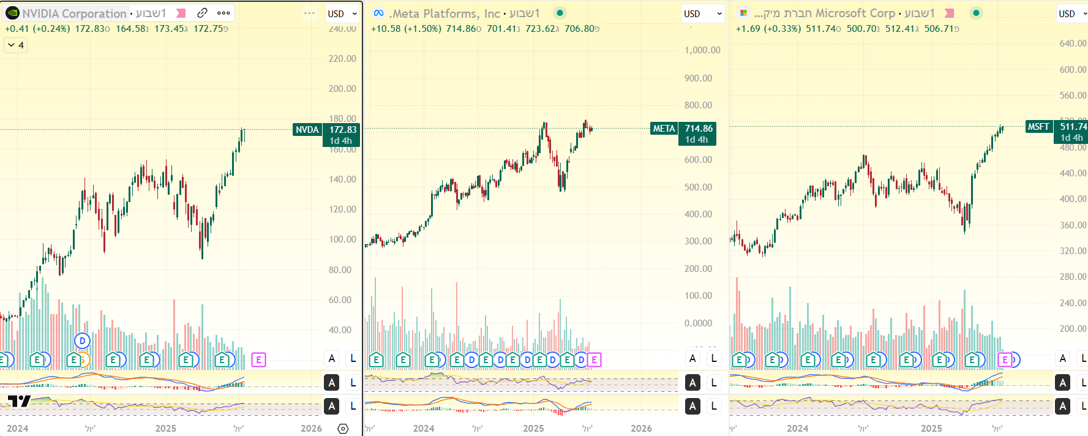Image resolution: width=1088 pixels, height=436 pixels.
Task: Click the green market status dot on the Microsoft chart
Action: [x=977, y=13]
